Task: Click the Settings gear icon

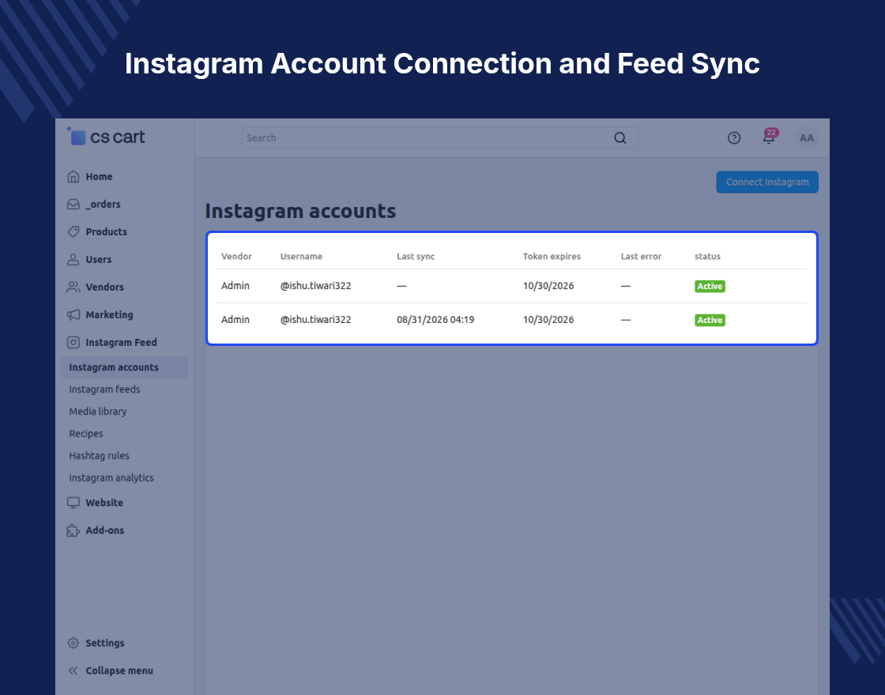Action: pos(73,643)
